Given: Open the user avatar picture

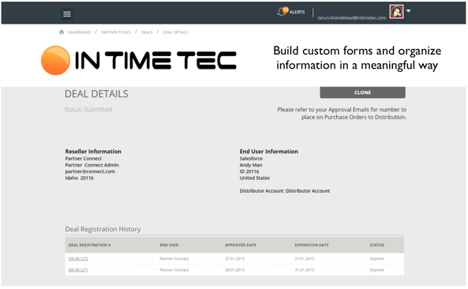Looking at the screenshot, I should click(396, 12).
